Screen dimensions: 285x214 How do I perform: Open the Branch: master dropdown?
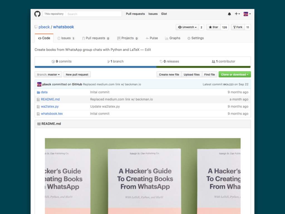pos(48,74)
